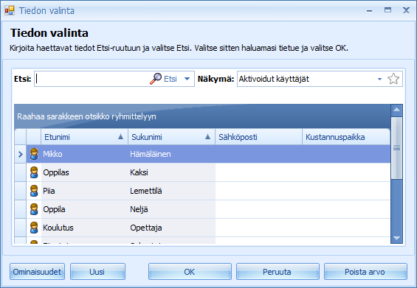Click the surname Opettaja cell
Screen dimensions: 417x288
point(171,228)
